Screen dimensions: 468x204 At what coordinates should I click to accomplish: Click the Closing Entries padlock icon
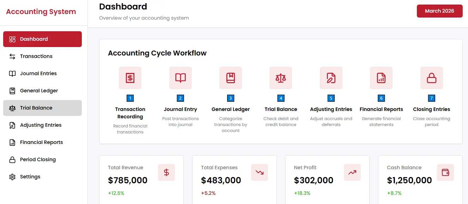432,78
